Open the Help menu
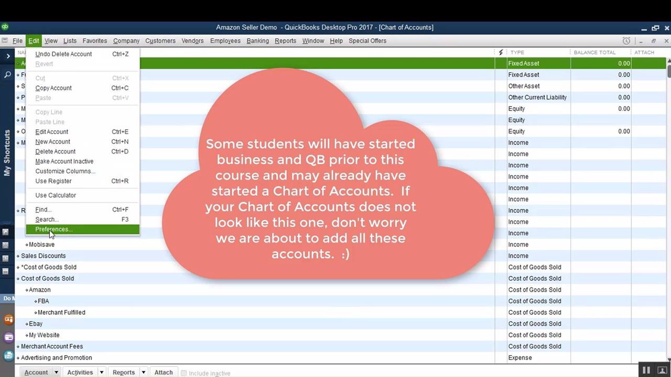671x377 pixels. 336,41
